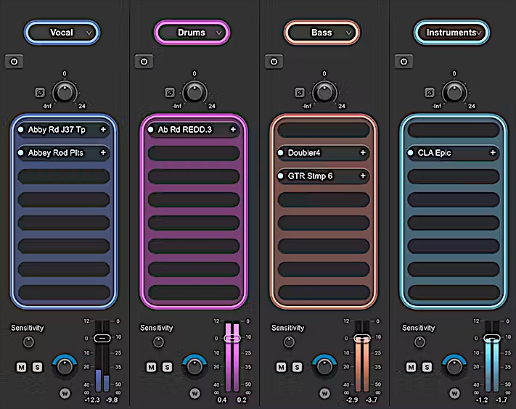Toggle the CLA Epic plugin enable dot
The height and width of the screenshot is (409, 516).
(x=410, y=152)
